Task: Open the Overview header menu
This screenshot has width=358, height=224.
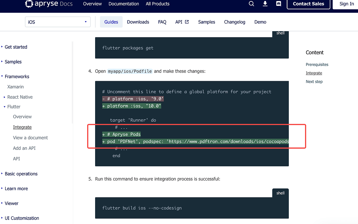Action: pos(92,4)
